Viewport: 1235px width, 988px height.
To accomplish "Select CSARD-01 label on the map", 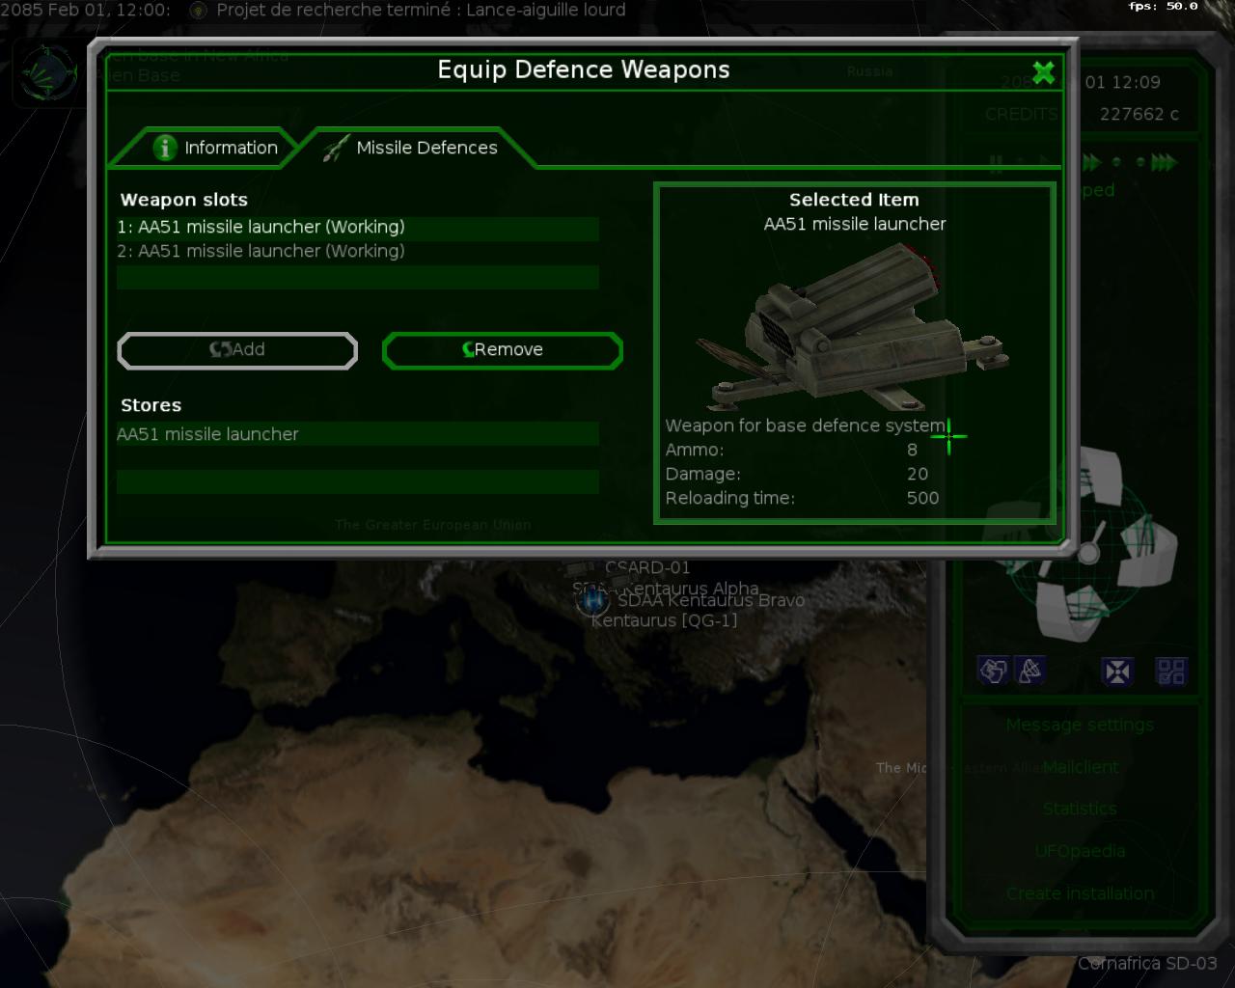I will (647, 567).
